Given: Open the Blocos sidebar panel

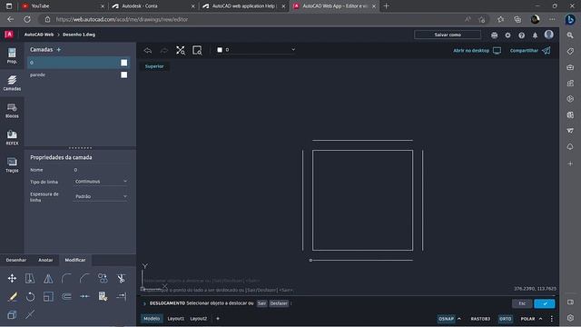Looking at the screenshot, I should pyautogui.click(x=12, y=111).
